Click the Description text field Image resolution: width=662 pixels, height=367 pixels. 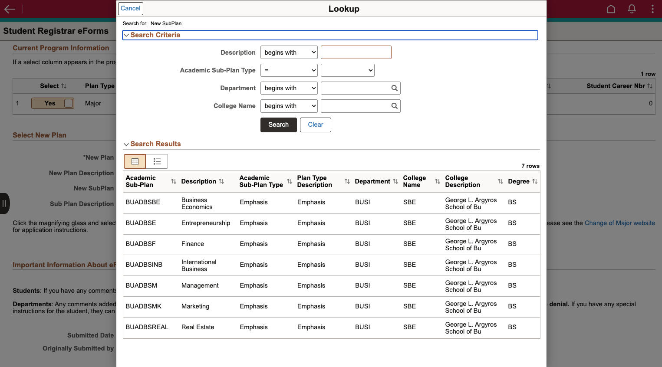pyautogui.click(x=356, y=52)
